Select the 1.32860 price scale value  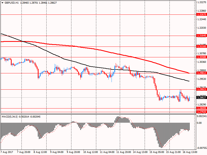(x=202, y=11)
